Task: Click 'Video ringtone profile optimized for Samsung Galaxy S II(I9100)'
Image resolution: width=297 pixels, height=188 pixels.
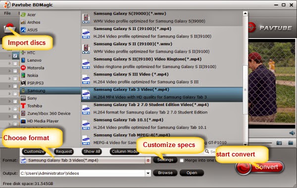Action: tap(155, 67)
